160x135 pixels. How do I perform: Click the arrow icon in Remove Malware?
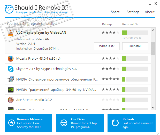pyautogui.click(x=11, y=123)
